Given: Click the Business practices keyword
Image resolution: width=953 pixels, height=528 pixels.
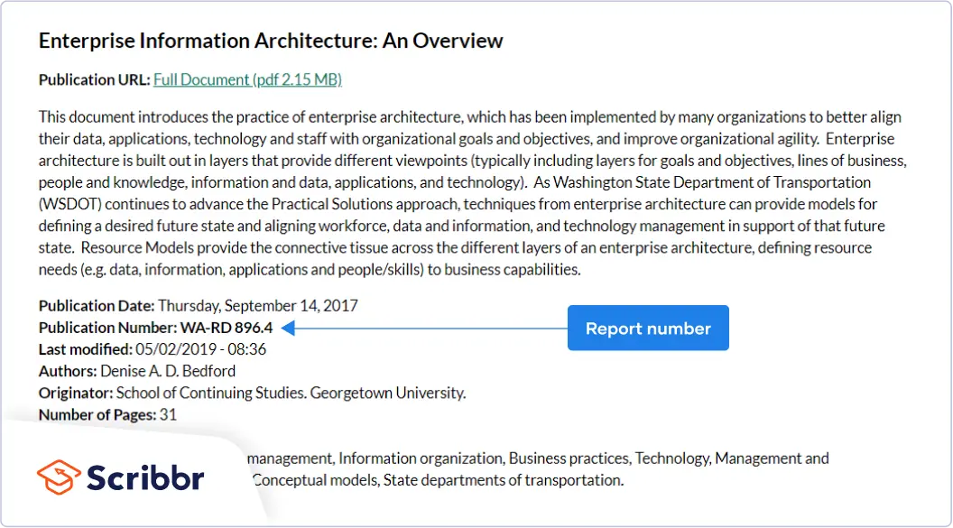Looking at the screenshot, I should point(570,459).
